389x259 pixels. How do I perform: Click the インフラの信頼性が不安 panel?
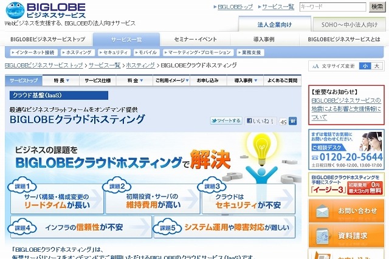(x=81, y=227)
